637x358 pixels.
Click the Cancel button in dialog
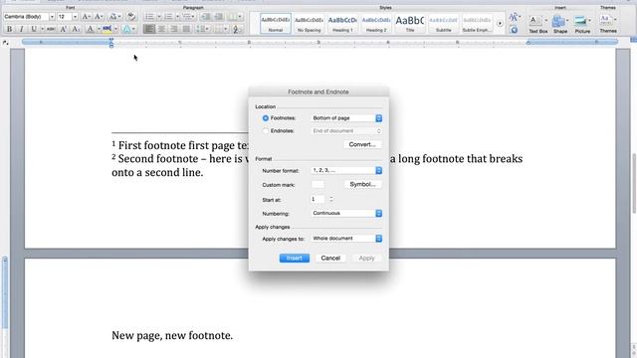[330, 259]
